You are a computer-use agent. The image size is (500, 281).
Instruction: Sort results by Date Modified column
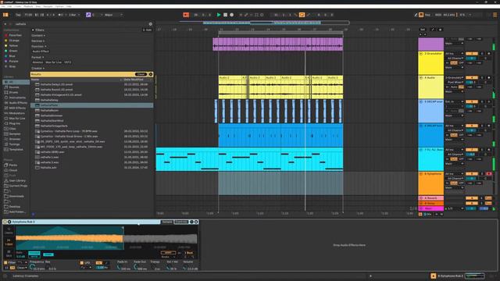tap(134, 80)
